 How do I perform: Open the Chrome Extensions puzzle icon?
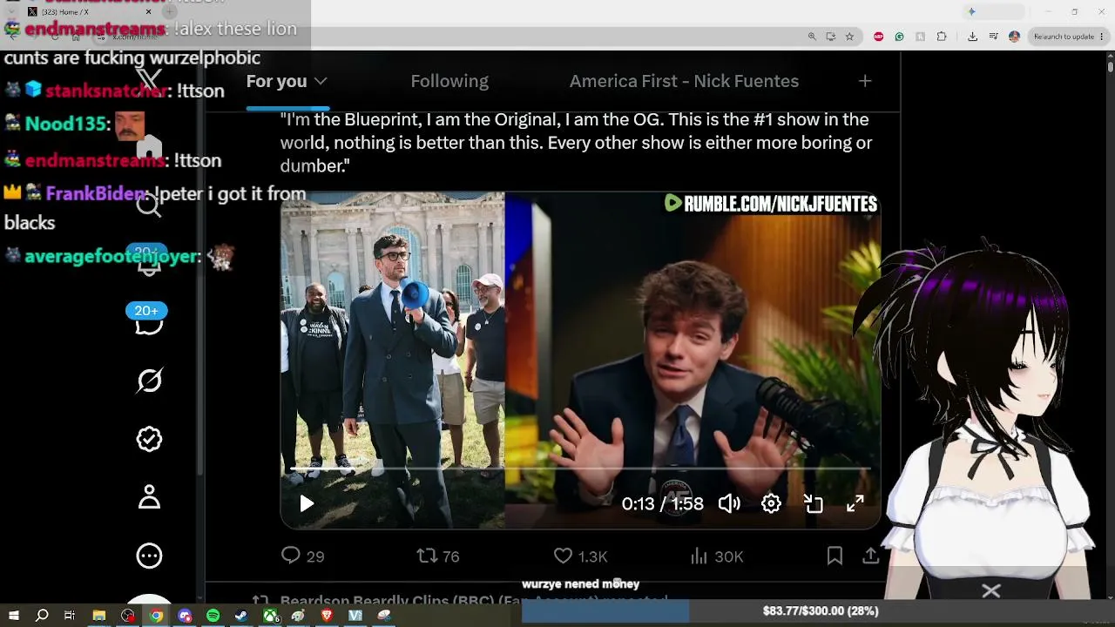pyautogui.click(x=942, y=37)
